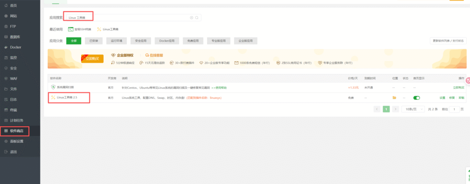Screen dimensions: 470x184
Task: Click 更新软件列表 / 支付状态 button
Action: click(x=448, y=41)
